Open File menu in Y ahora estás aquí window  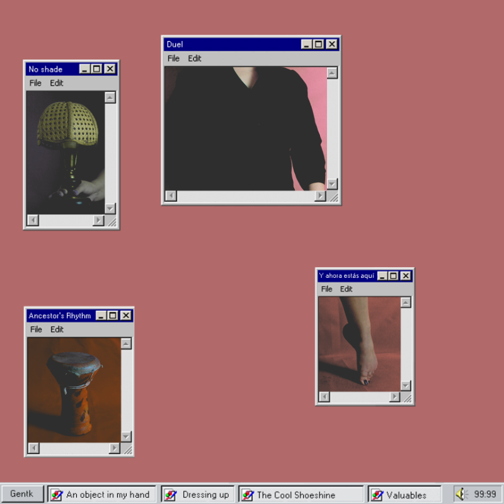tap(326, 289)
